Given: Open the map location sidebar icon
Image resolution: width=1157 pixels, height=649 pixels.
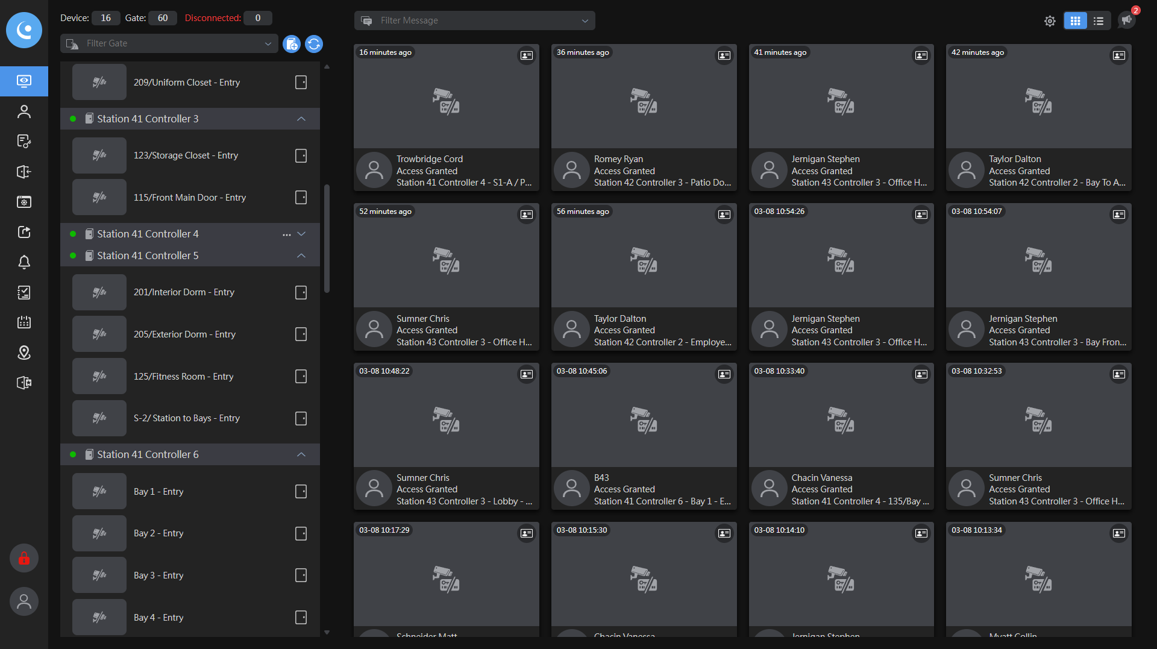Looking at the screenshot, I should 24,353.
